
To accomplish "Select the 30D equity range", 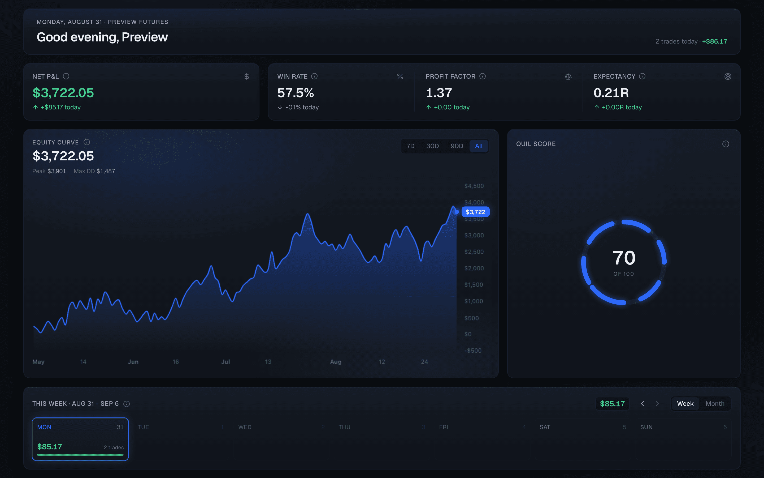I will click(x=432, y=146).
